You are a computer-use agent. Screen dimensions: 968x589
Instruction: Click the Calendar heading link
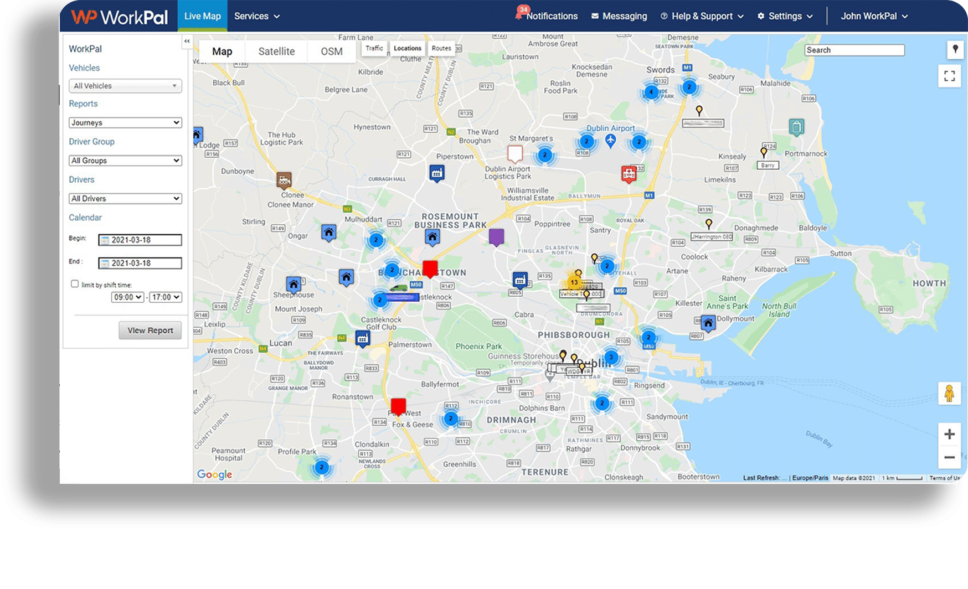pos(85,218)
